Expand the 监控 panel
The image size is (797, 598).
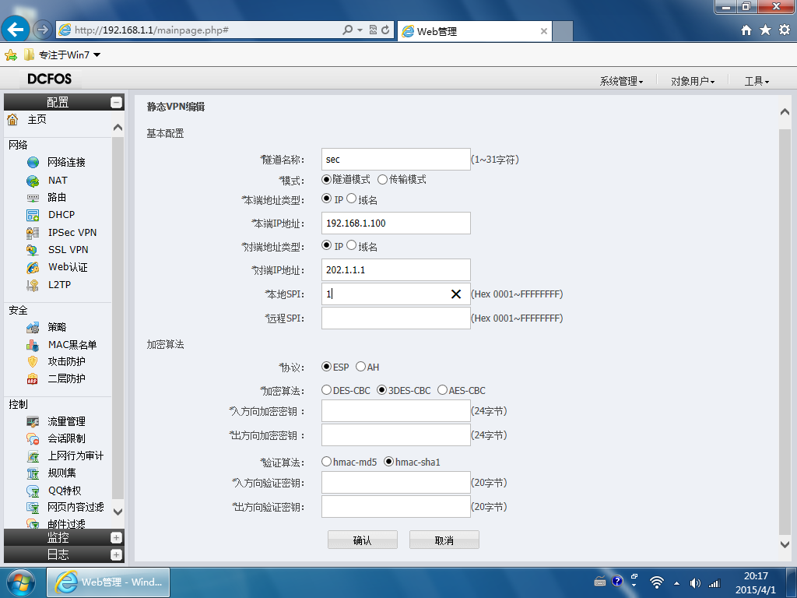[x=117, y=537]
